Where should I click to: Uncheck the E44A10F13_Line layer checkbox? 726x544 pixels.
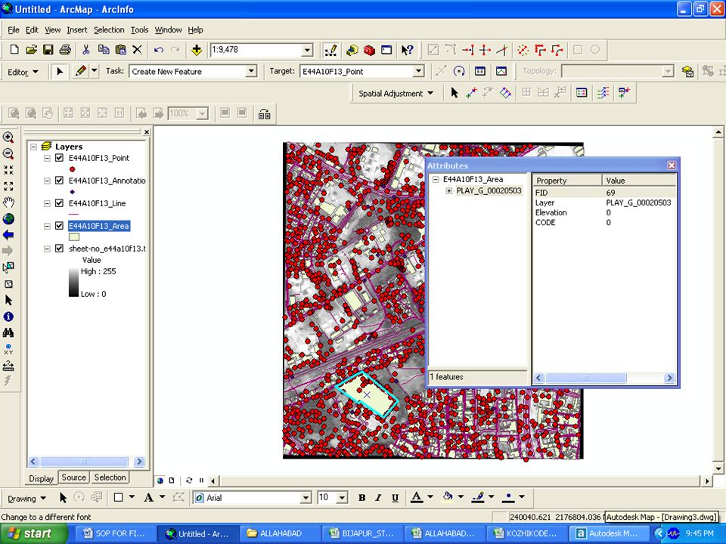(59, 203)
